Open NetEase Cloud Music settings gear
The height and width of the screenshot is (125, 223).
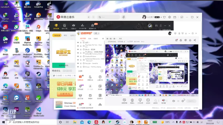pyautogui.click(x=169, y=17)
